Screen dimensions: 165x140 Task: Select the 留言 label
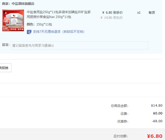click(x=6, y=45)
